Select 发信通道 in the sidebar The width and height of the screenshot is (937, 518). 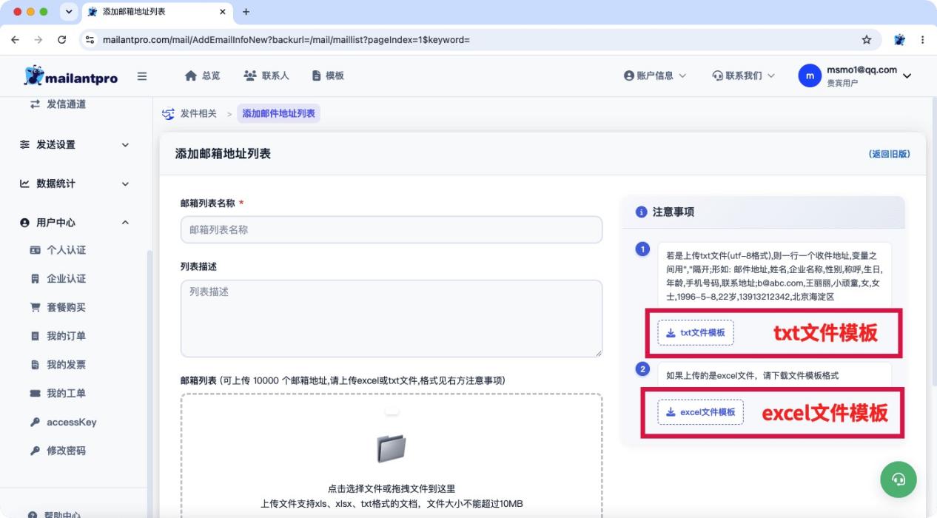tap(66, 104)
